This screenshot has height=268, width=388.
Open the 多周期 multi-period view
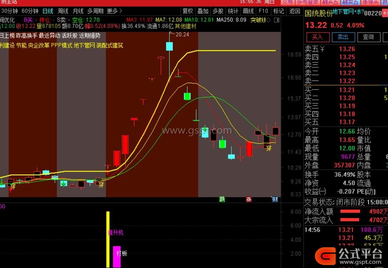point(95,11)
